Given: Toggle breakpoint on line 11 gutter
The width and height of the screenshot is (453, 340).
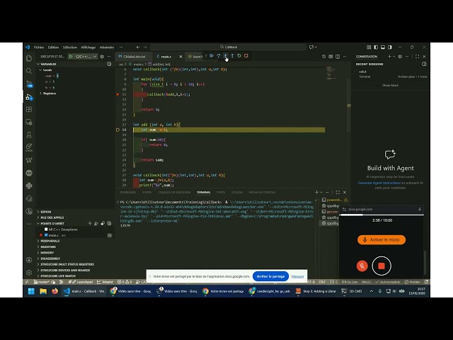Looking at the screenshot, I should [117, 94].
